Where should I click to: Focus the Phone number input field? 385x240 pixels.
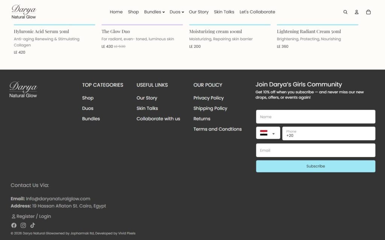pyautogui.click(x=329, y=133)
